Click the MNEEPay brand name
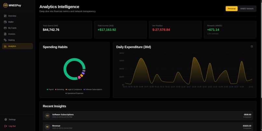 point(15,5)
